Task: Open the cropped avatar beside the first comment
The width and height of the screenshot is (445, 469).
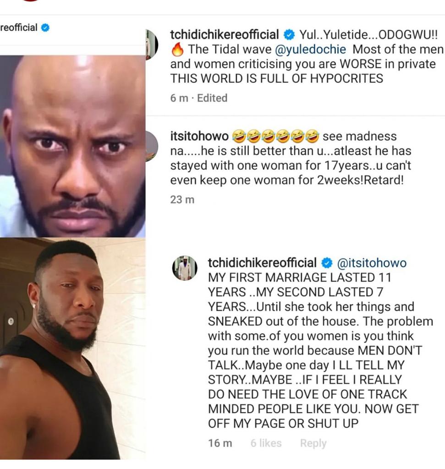Action: [152, 44]
